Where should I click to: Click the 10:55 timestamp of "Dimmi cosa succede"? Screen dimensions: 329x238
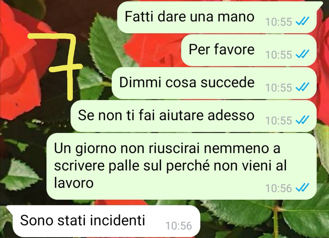click(x=279, y=88)
